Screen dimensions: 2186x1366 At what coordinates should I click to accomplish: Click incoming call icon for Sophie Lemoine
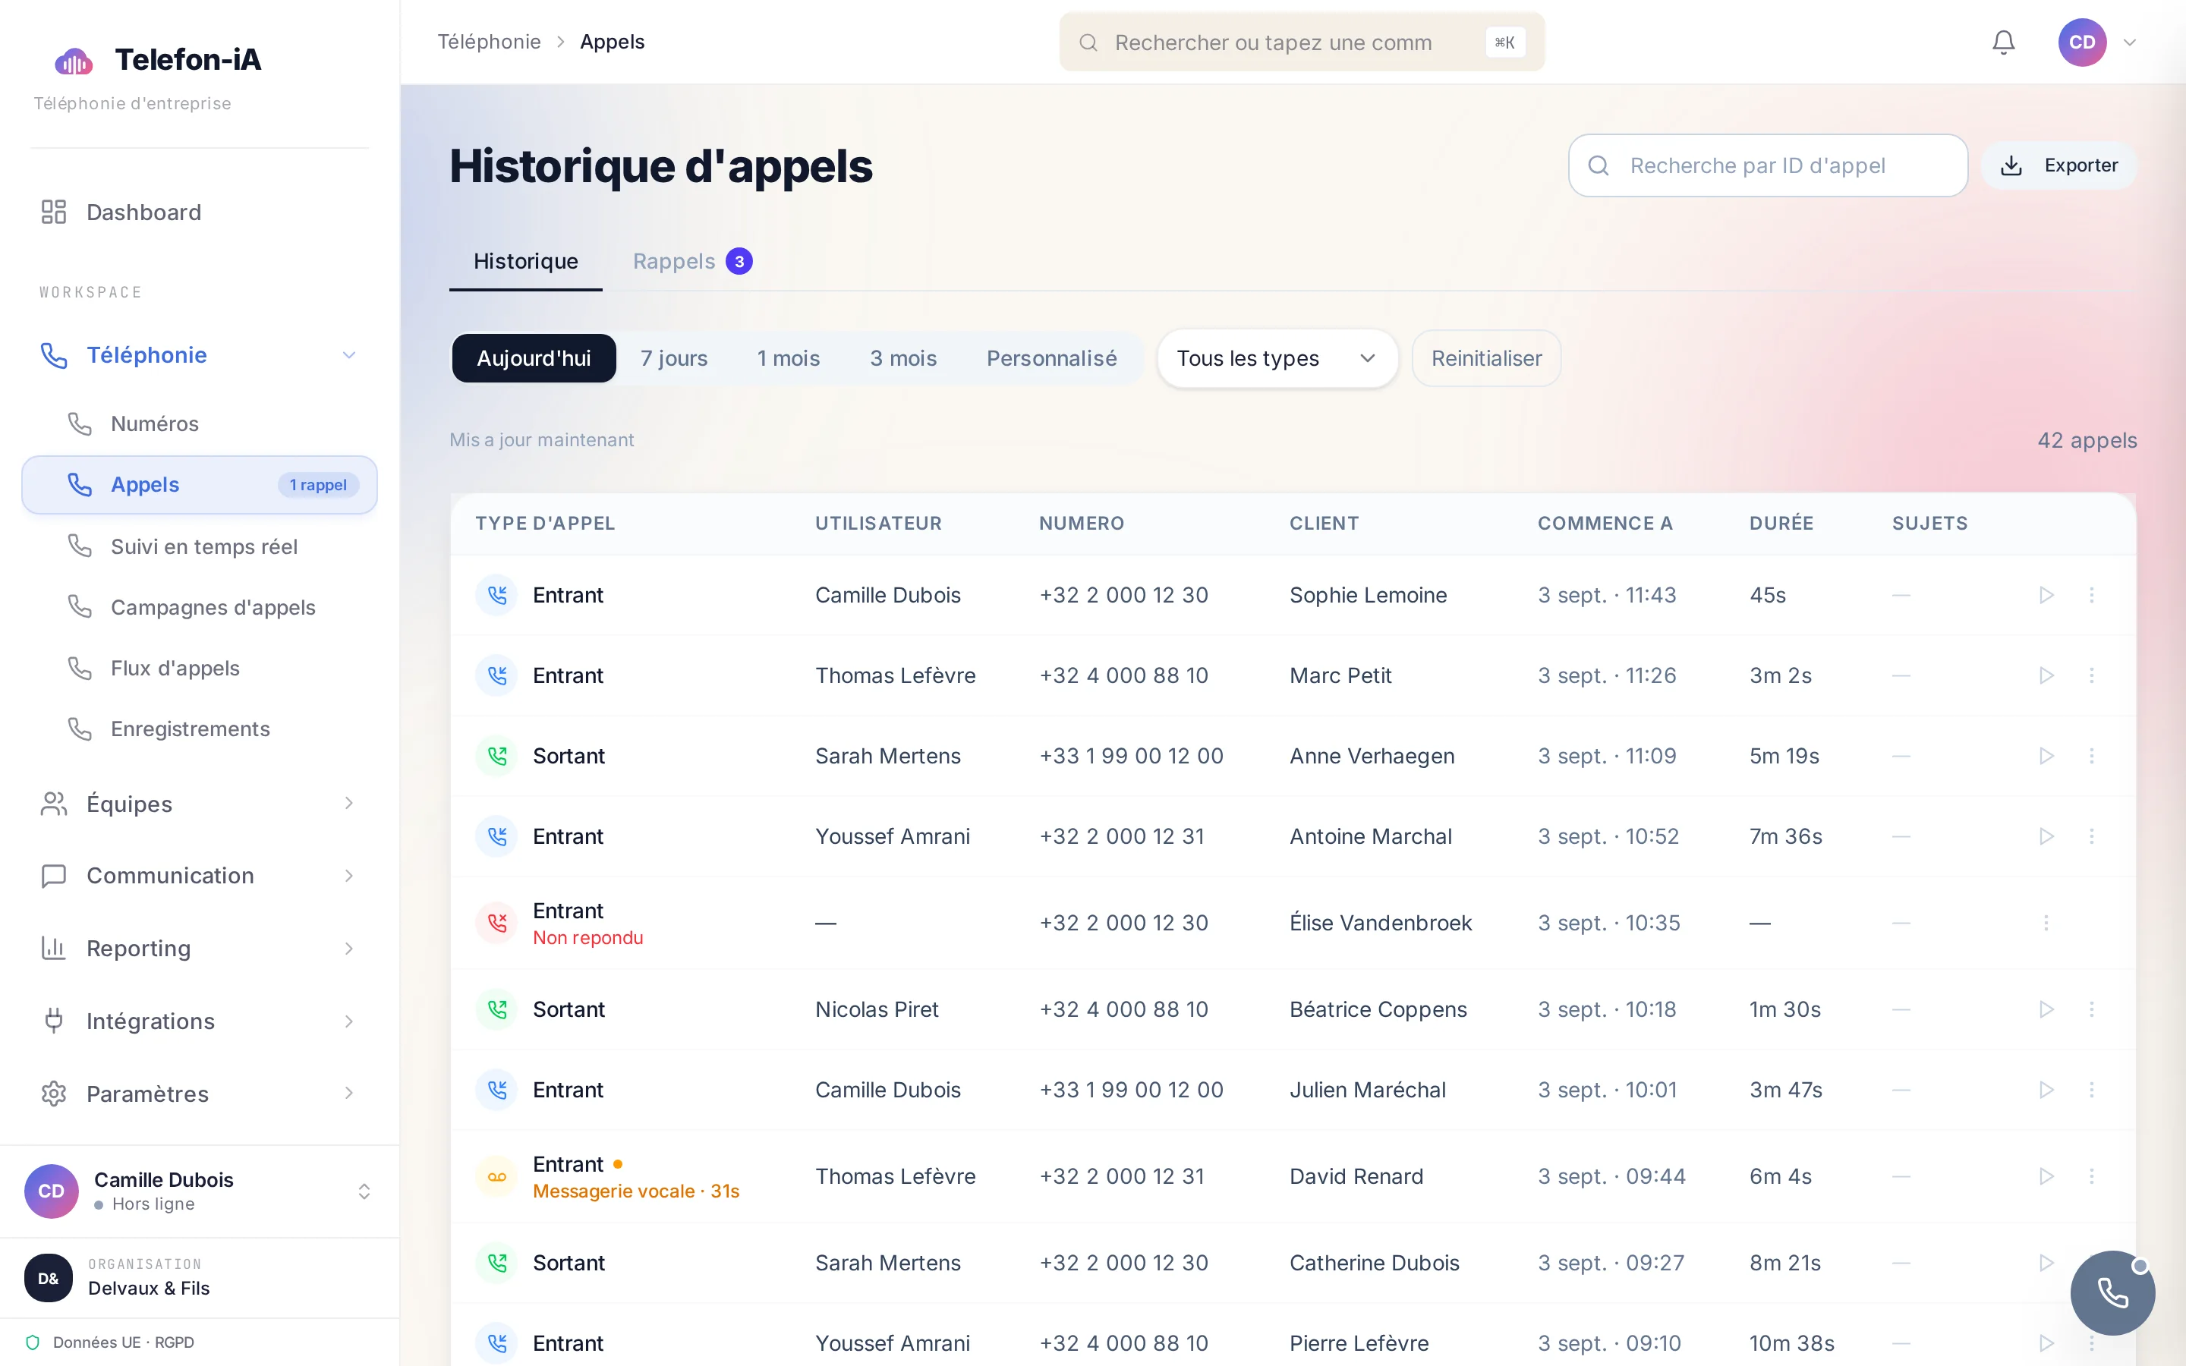(x=497, y=594)
